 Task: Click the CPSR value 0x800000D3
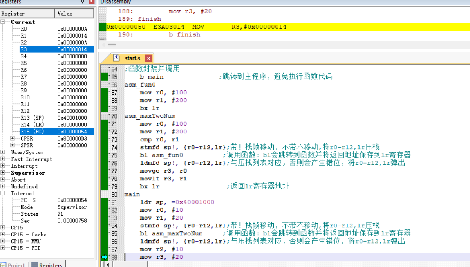pyautogui.click(x=72, y=138)
